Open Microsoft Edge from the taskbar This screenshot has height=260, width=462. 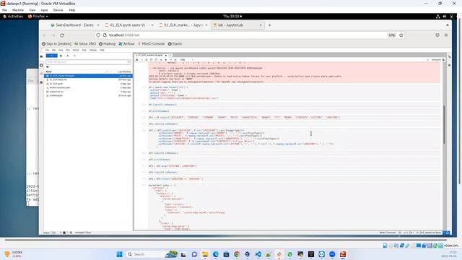pos(215,254)
